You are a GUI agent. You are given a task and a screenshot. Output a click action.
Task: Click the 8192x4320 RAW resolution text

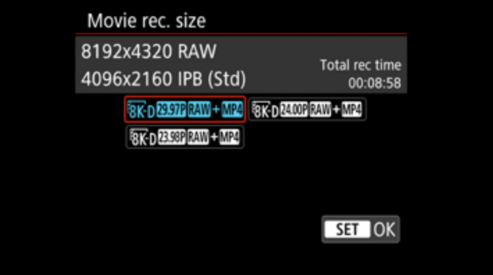pos(149,51)
